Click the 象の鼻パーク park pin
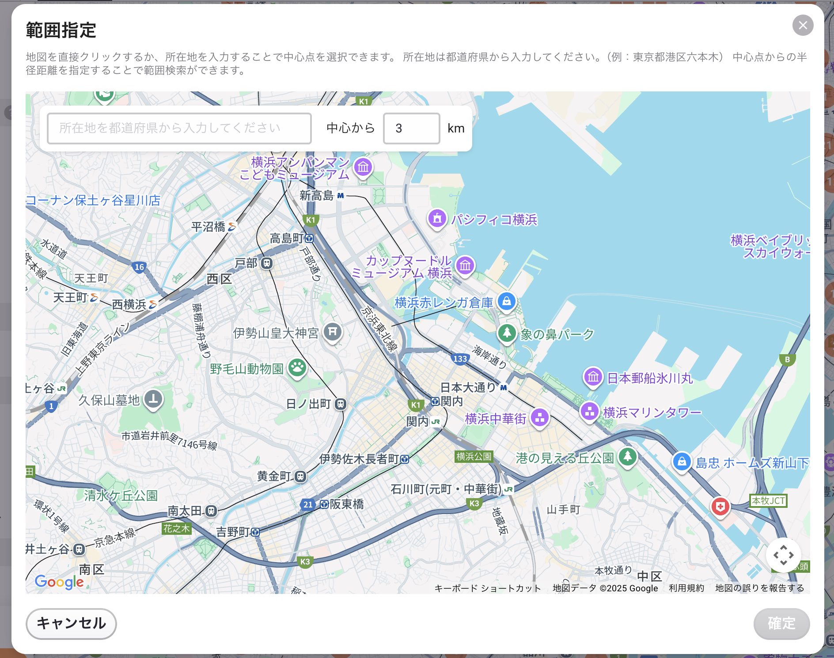The height and width of the screenshot is (658, 834). (x=507, y=334)
